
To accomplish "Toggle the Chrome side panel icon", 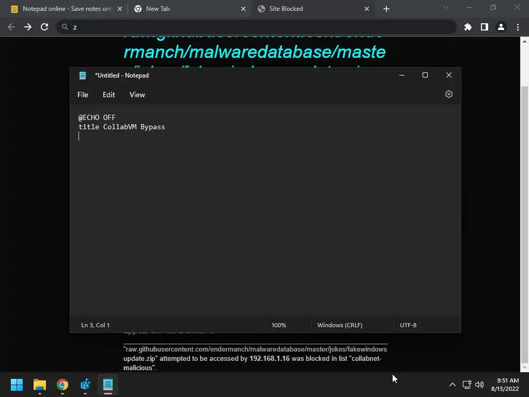I will [484, 27].
